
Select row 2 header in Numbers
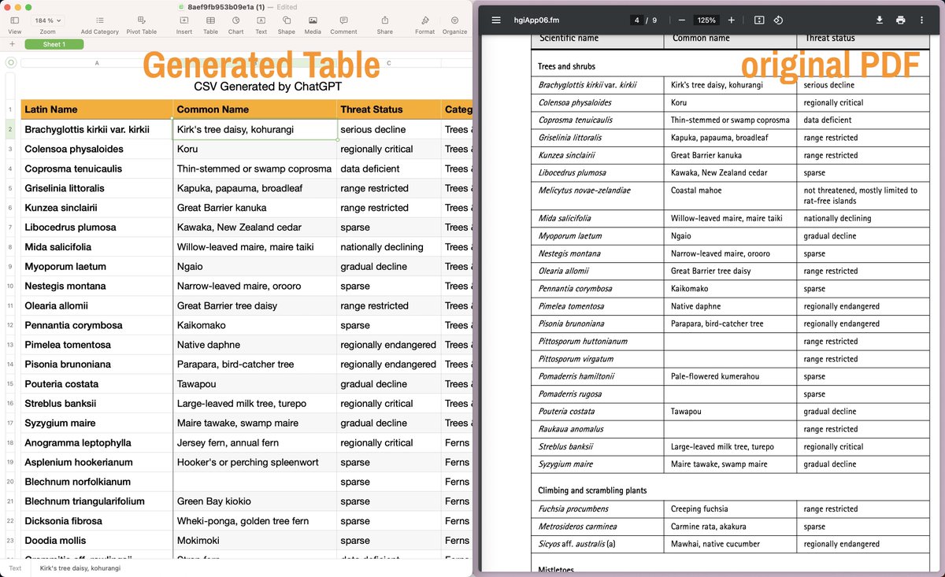pyautogui.click(x=10, y=129)
